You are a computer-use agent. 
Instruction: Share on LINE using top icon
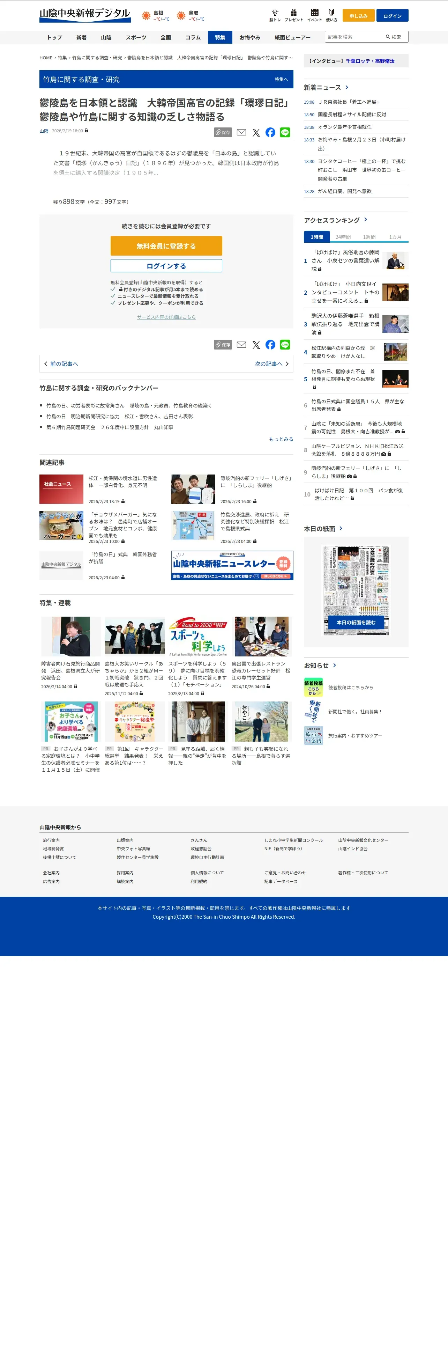[285, 132]
